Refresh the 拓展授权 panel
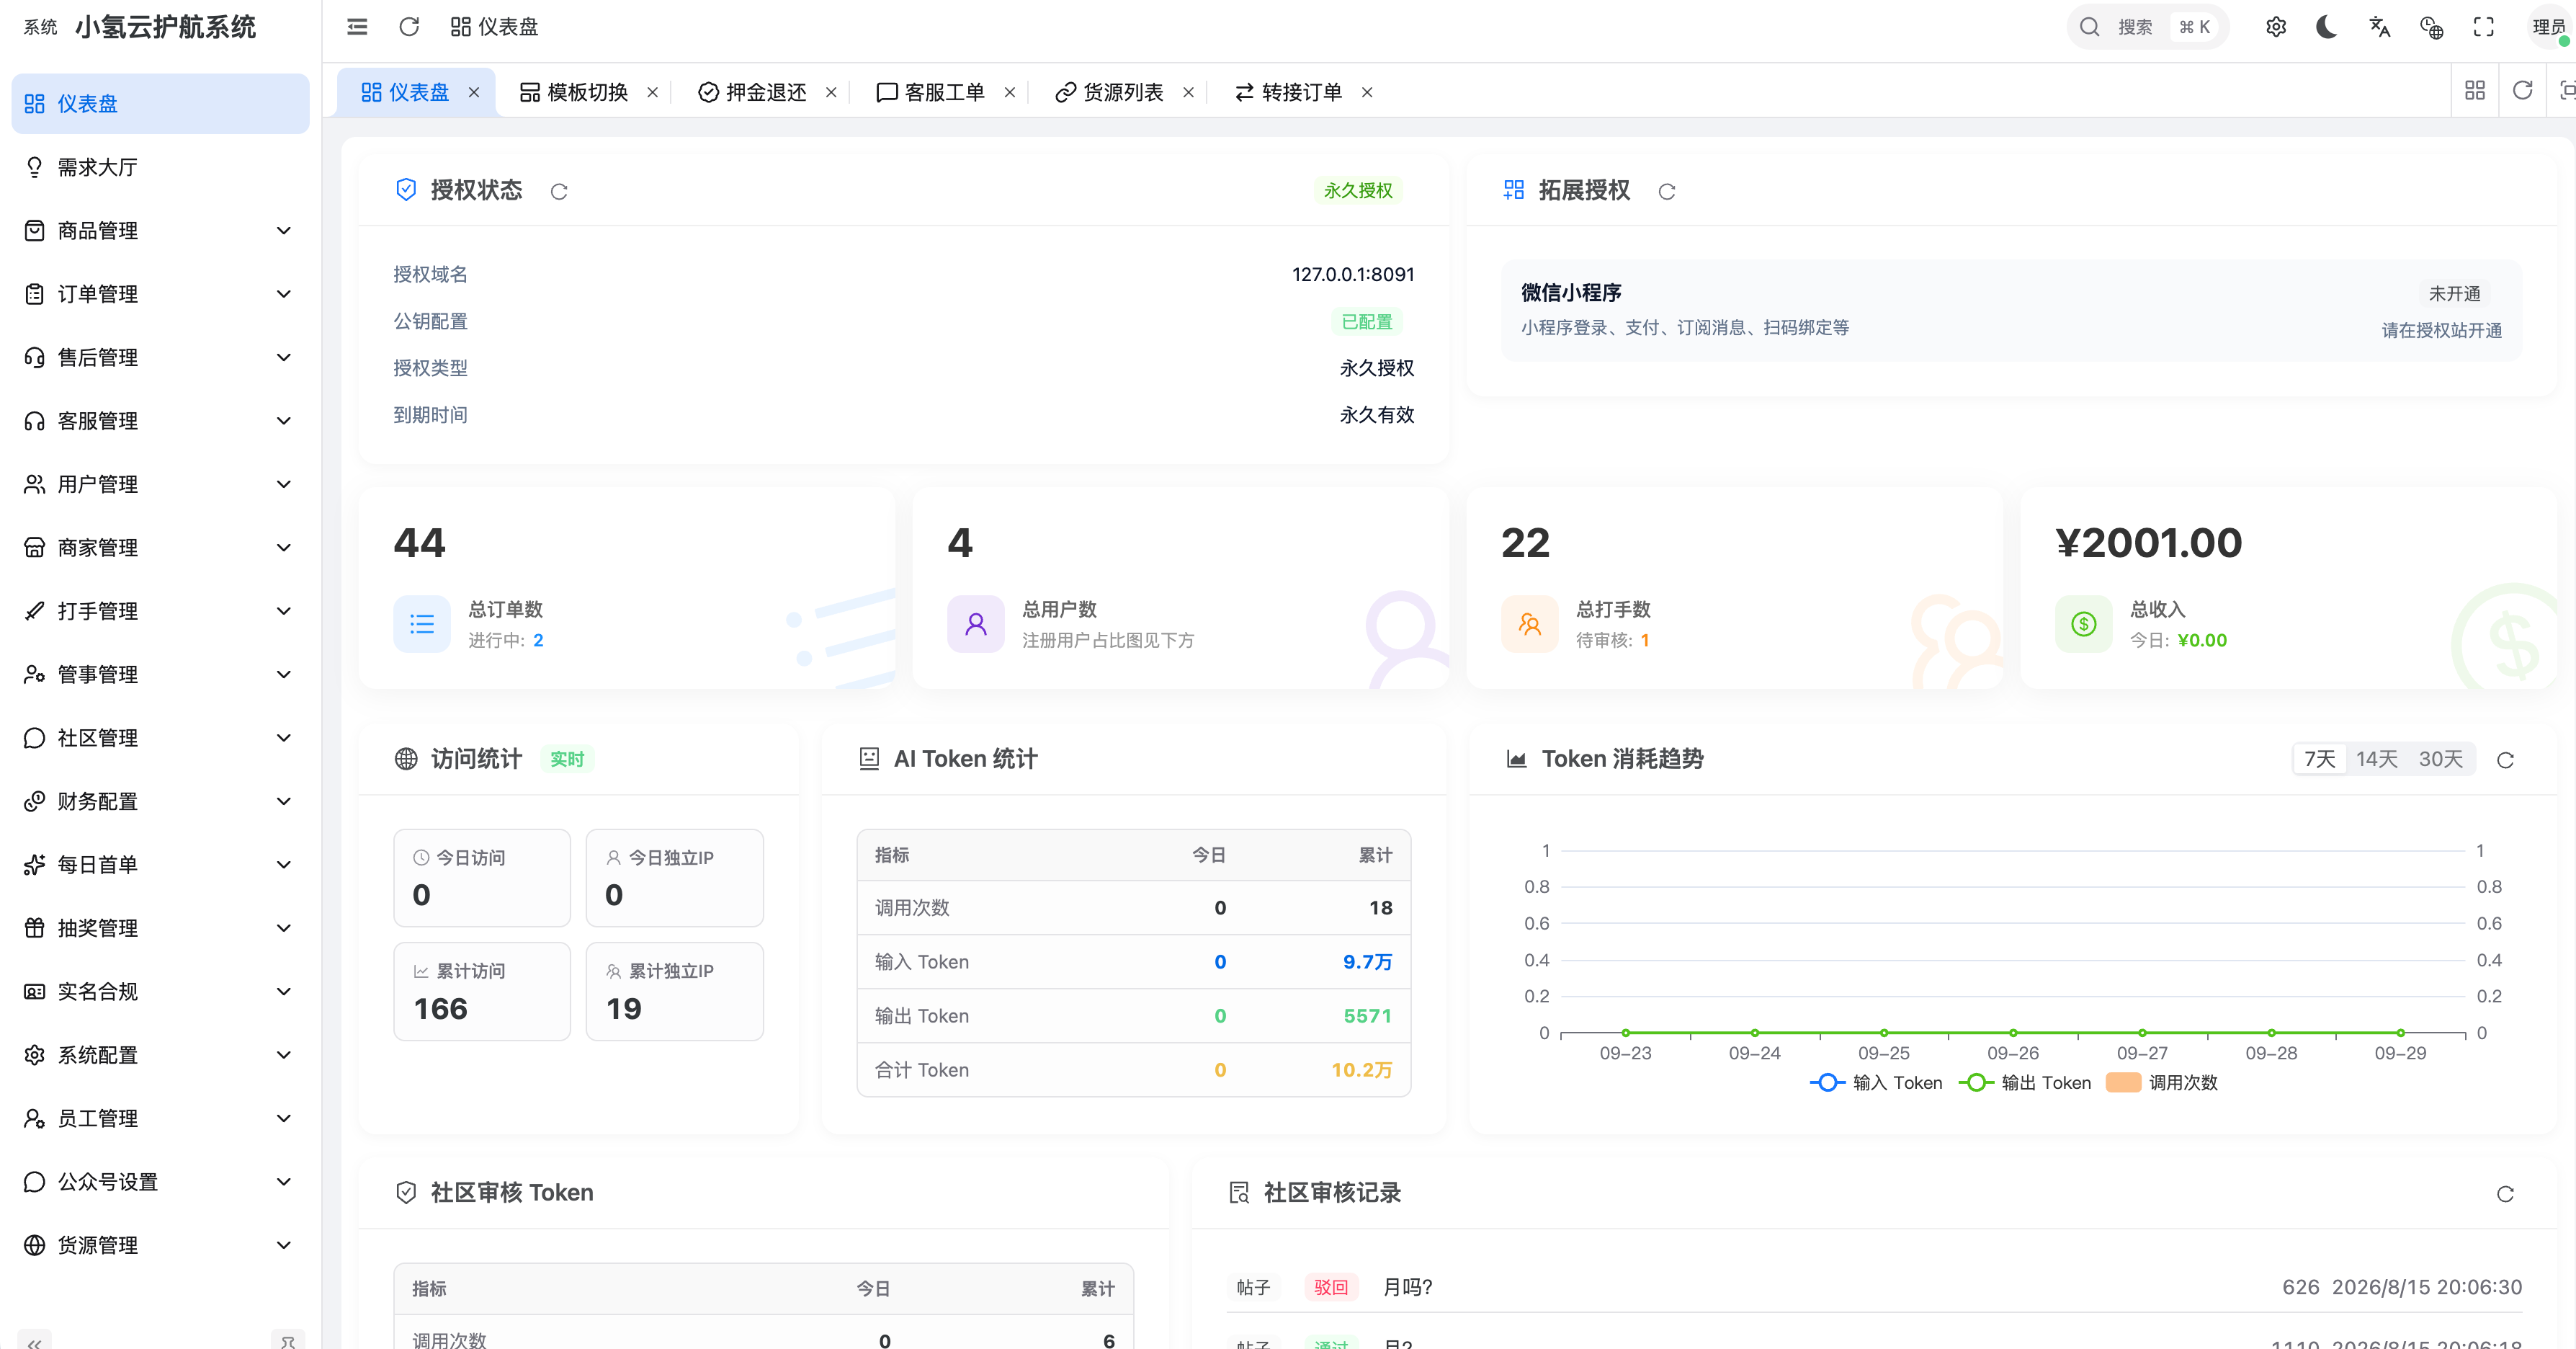2576x1349 pixels. tap(1666, 192)
